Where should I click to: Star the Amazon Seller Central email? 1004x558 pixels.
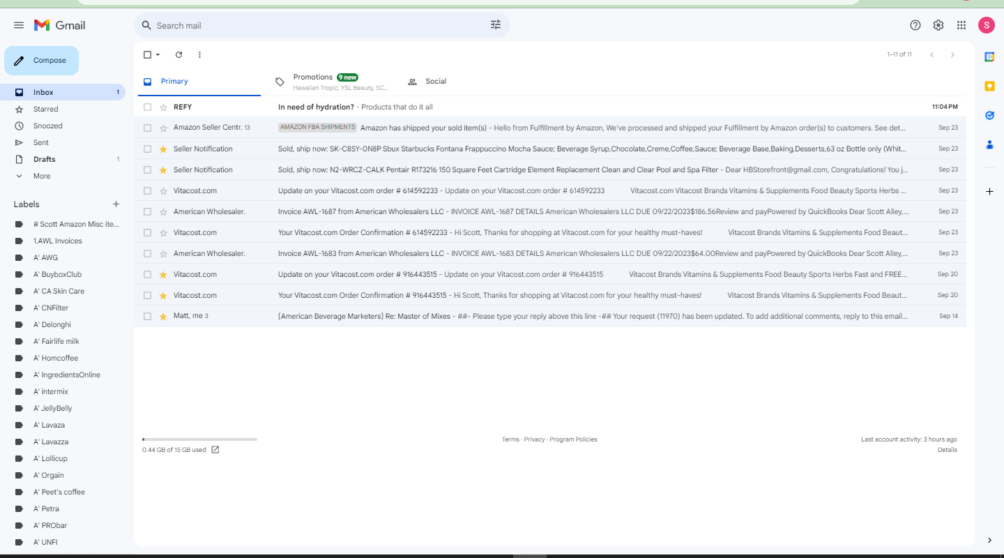coord(163,128)
